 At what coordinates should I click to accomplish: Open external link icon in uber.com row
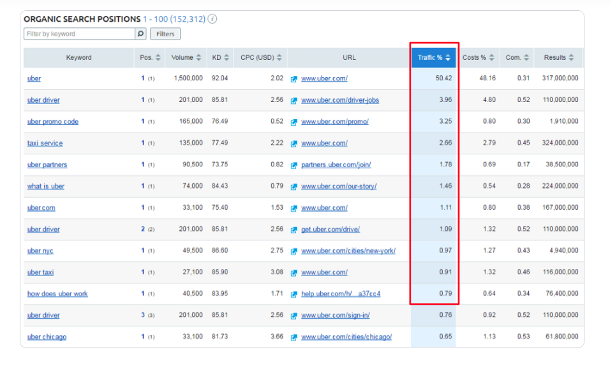[294, 208]
